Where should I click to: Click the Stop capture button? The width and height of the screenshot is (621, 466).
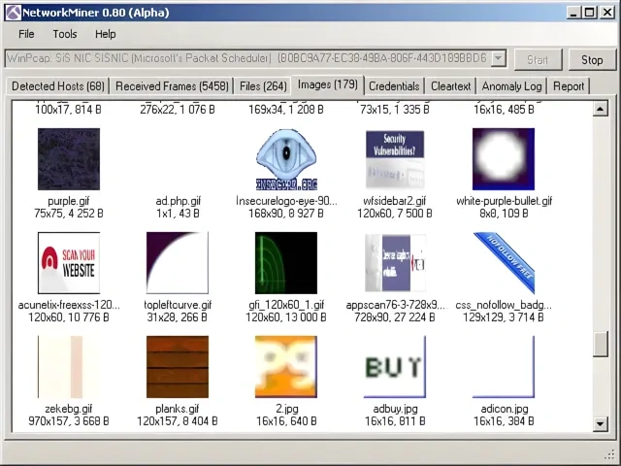[592, 60]
